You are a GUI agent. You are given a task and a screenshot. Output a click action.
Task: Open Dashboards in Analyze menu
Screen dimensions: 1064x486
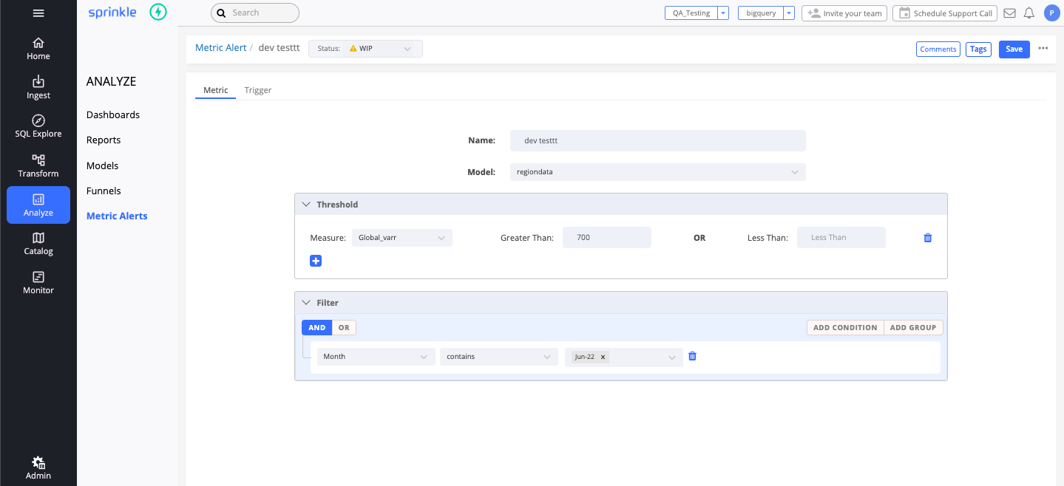click(113, 114)
